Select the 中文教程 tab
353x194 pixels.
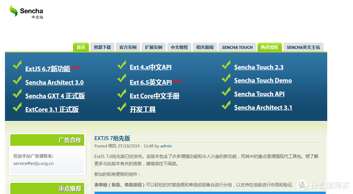(x=179, y=47)
